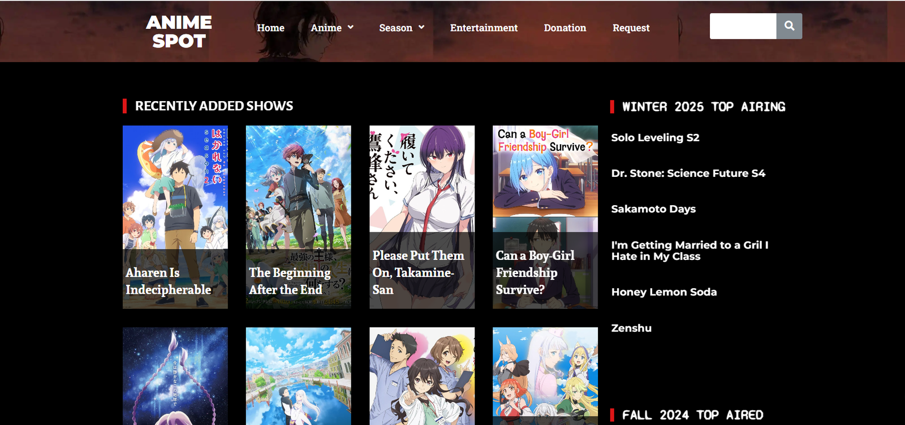Click the Anime Spot logo
This screenshot has height=425, width=905.
(x=179, y=32)
